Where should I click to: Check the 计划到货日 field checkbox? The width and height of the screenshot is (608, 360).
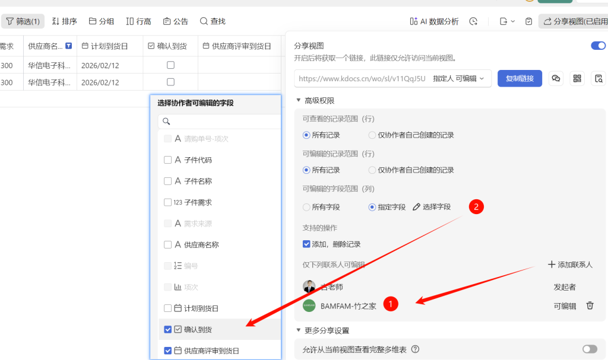click(x=167, y=308)
